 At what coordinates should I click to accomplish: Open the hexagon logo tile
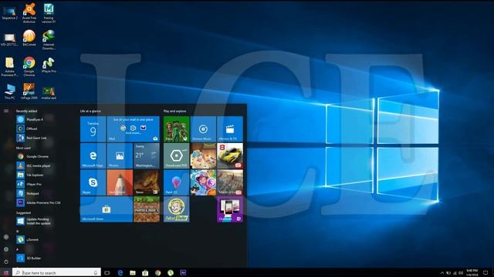pos(176,155)
